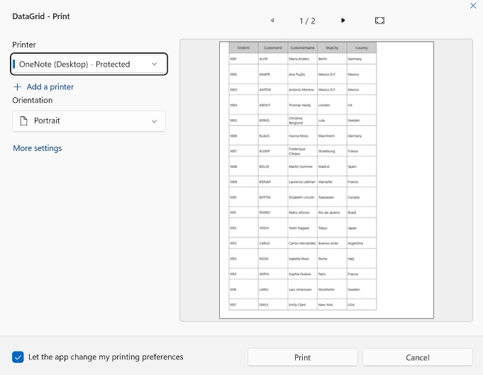Viewport: 483px width, 375px height.
Task: Click the Frederique Citeaux cell
Action: tap(302, 151)
